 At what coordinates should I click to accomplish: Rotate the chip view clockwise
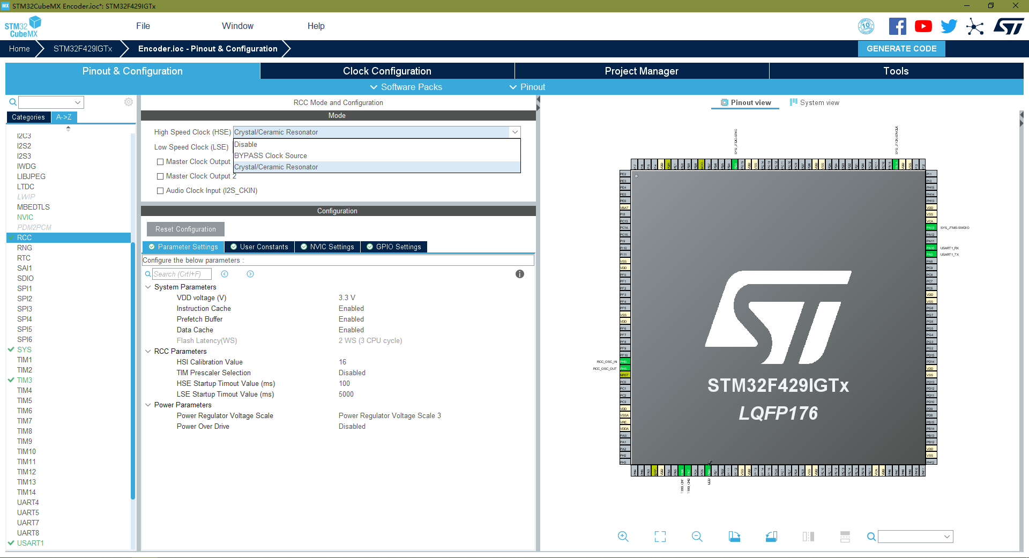tap(734, 536)
